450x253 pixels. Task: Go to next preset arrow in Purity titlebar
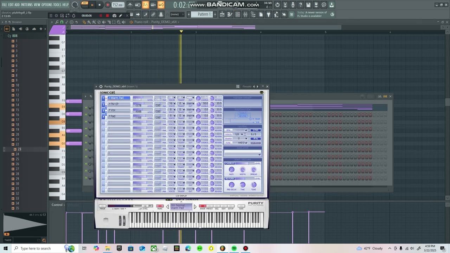click(x=257, y=86)
